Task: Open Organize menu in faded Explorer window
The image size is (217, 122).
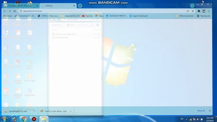Action: tap(57, 25)
